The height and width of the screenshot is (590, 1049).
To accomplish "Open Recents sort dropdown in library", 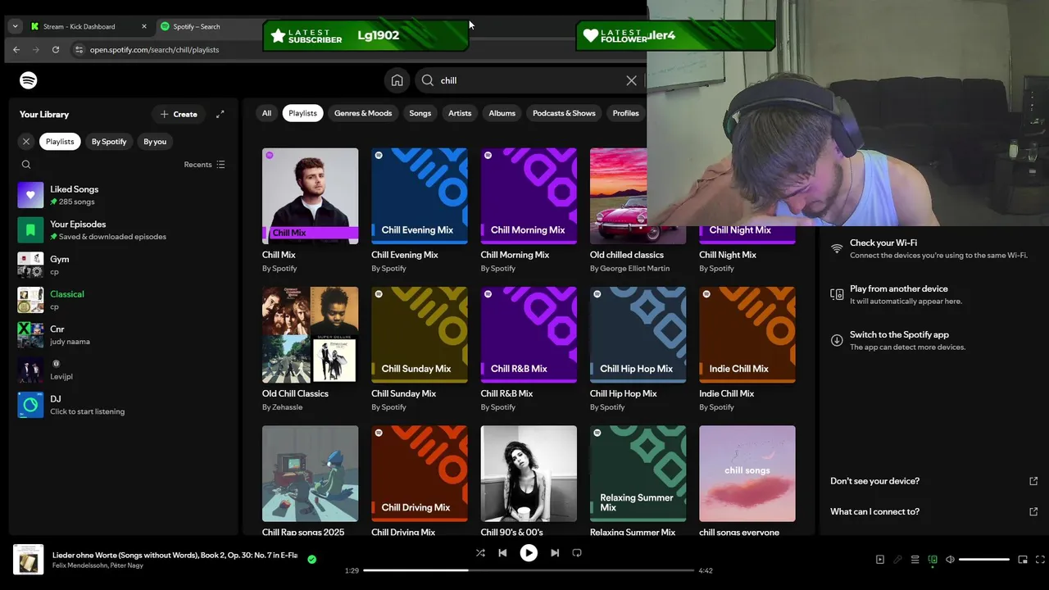I will point(204,165).
